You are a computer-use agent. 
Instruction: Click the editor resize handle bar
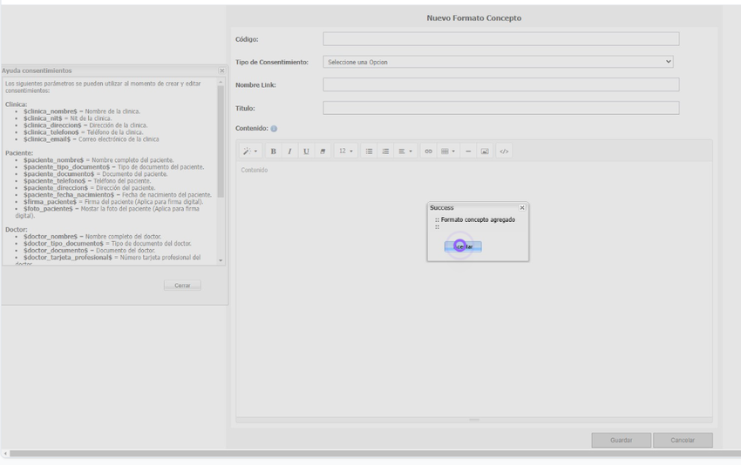click(x=474, y=420)
